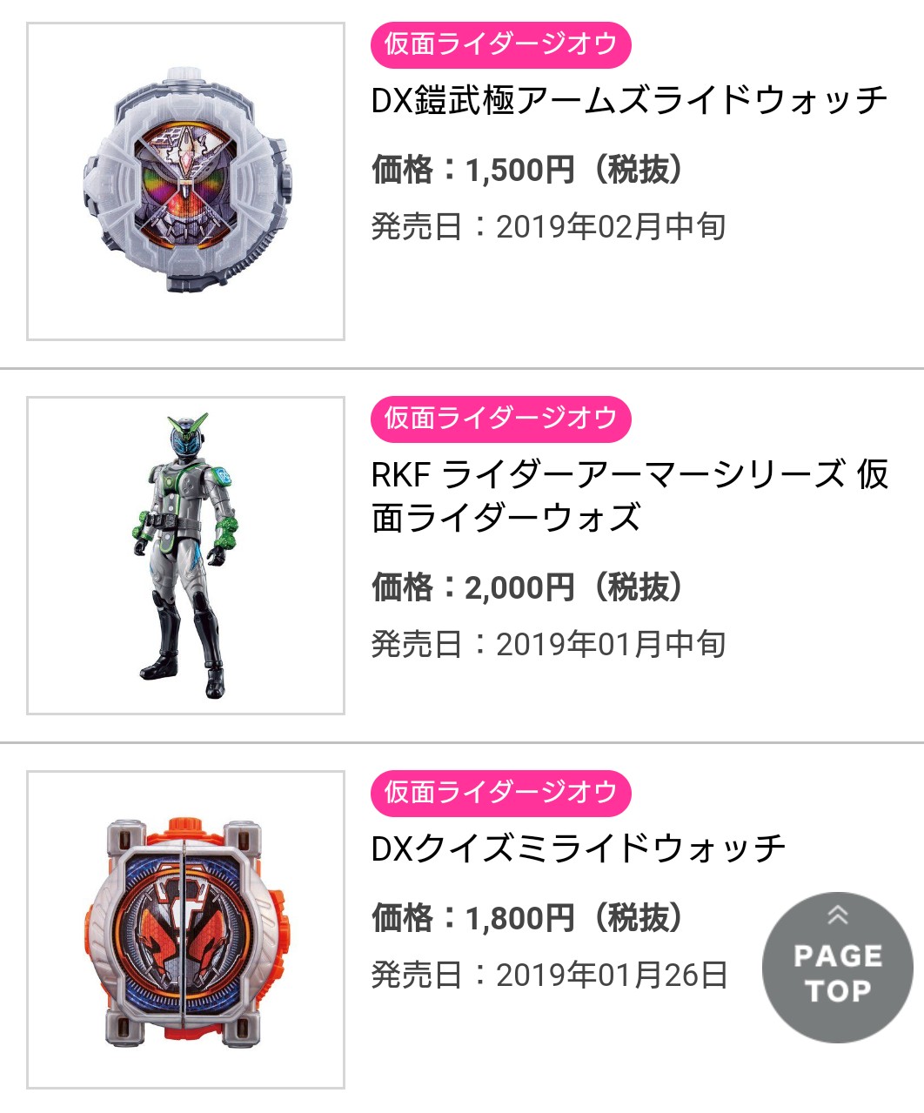This screenshot has width=924, height=1113.
Task: Select the 仮面ライダージオウ tag above DXクイズ item
Action: tap(500, 793)
